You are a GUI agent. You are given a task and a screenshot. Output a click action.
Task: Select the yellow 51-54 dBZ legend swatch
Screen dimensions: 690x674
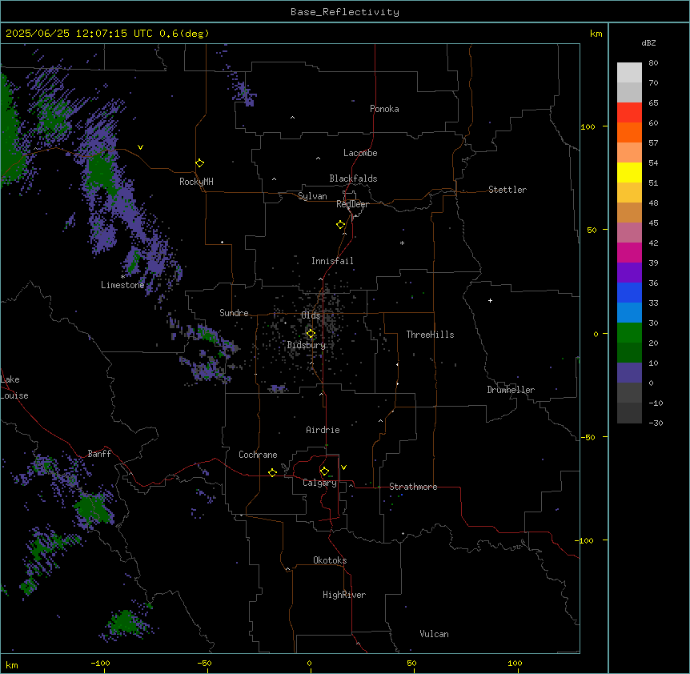click(629, 172)
